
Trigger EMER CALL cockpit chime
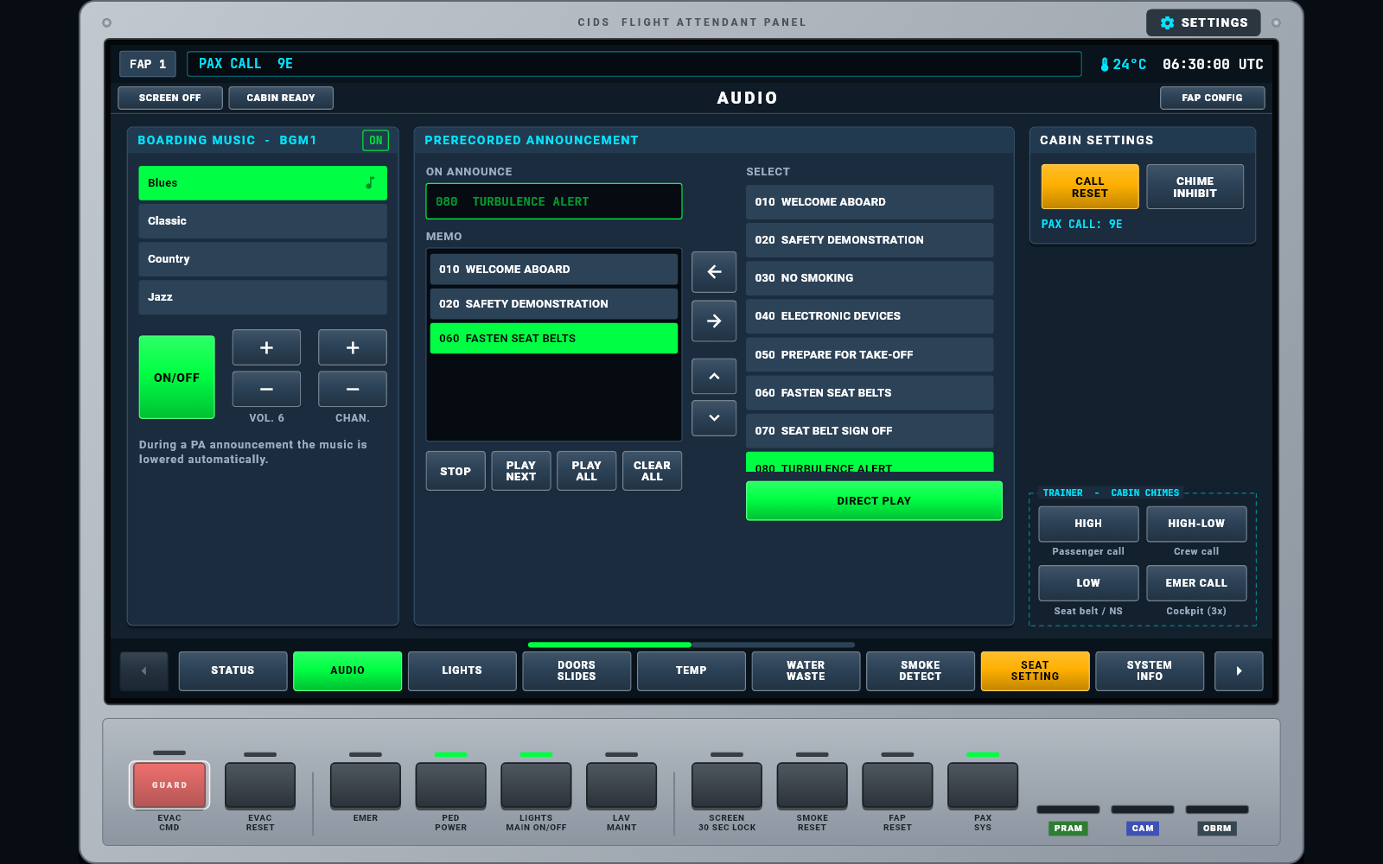click(x=1196, y=583)
